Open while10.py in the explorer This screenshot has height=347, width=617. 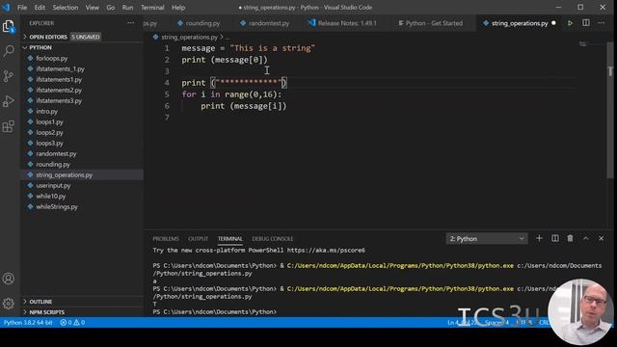pyautogui.click(x=51, y=197)
